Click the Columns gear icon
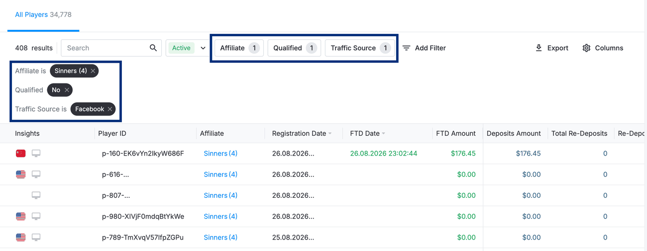The width and height of the screenshot is (647, 251). click(586, 48)
